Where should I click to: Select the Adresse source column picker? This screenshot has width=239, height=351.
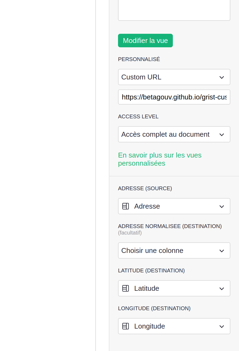174,206
